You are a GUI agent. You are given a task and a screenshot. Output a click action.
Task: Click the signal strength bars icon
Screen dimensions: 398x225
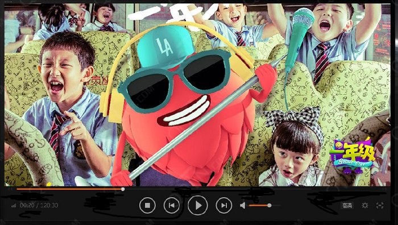(14, 206)
